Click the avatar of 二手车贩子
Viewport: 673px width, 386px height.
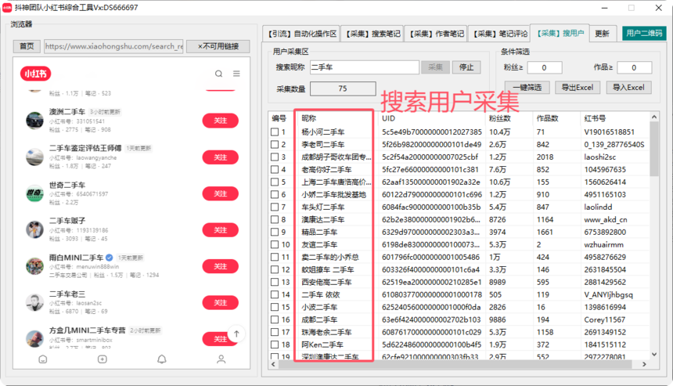(34, 229)
